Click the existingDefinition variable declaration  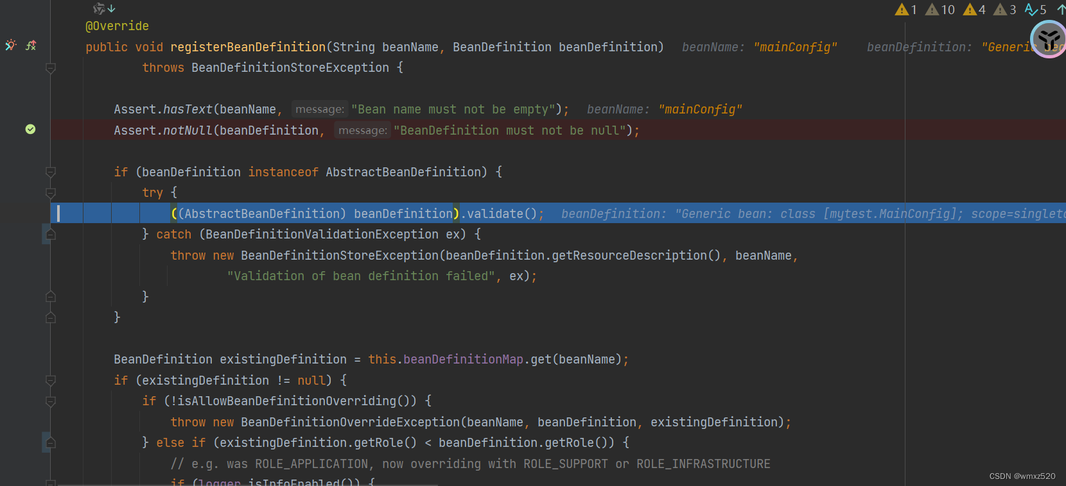pos(283,360)
